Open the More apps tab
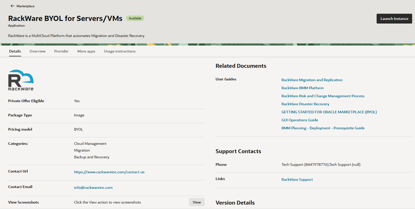The height and width of the screenshot is (209, 415). point(86,51)
